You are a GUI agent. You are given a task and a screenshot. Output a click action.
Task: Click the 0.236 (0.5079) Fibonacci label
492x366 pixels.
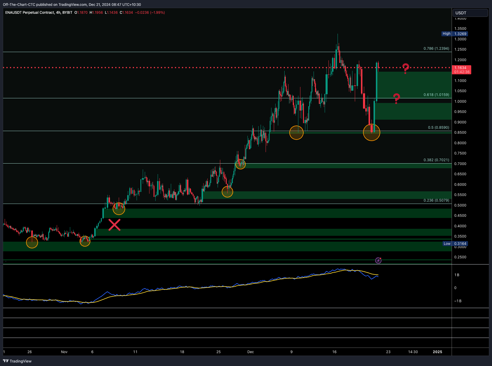pos(436,200)
